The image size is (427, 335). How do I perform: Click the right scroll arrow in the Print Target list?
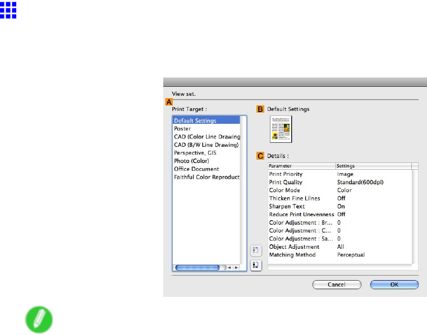click(236, 268)
